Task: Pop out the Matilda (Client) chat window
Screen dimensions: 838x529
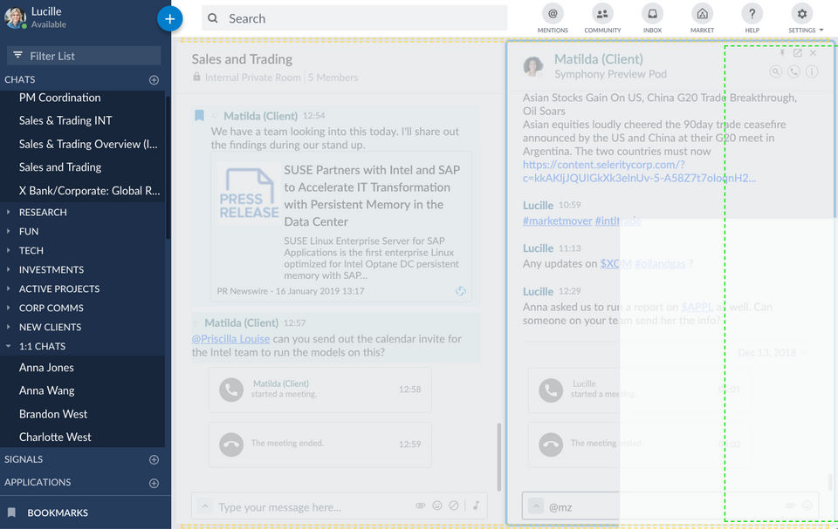Action: [797, 53]
